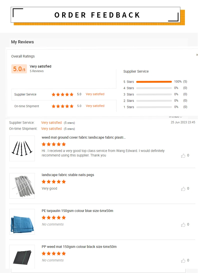Click thumbs-up on the PP weed mat review
This screenshot has width=198, height=273.
[x=183, y=261]
